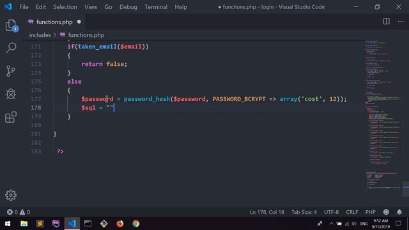Open Sublime Text from the taskbar
The image size is (409, 230).
[40, 224]
